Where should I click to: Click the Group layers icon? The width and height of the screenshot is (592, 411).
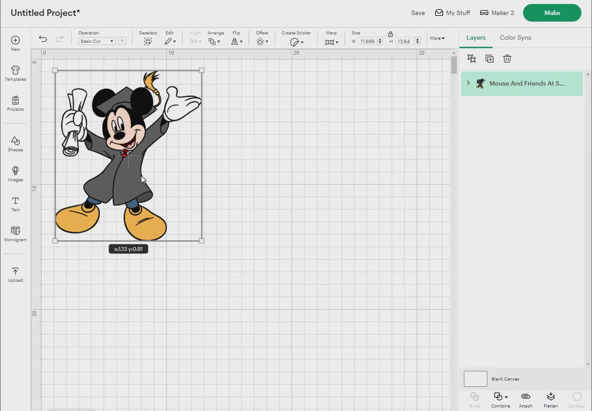pyautogui.click(x=472, y=59)
